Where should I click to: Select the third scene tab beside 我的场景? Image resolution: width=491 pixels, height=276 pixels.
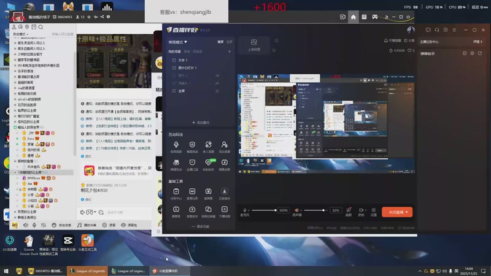point(198,52)
